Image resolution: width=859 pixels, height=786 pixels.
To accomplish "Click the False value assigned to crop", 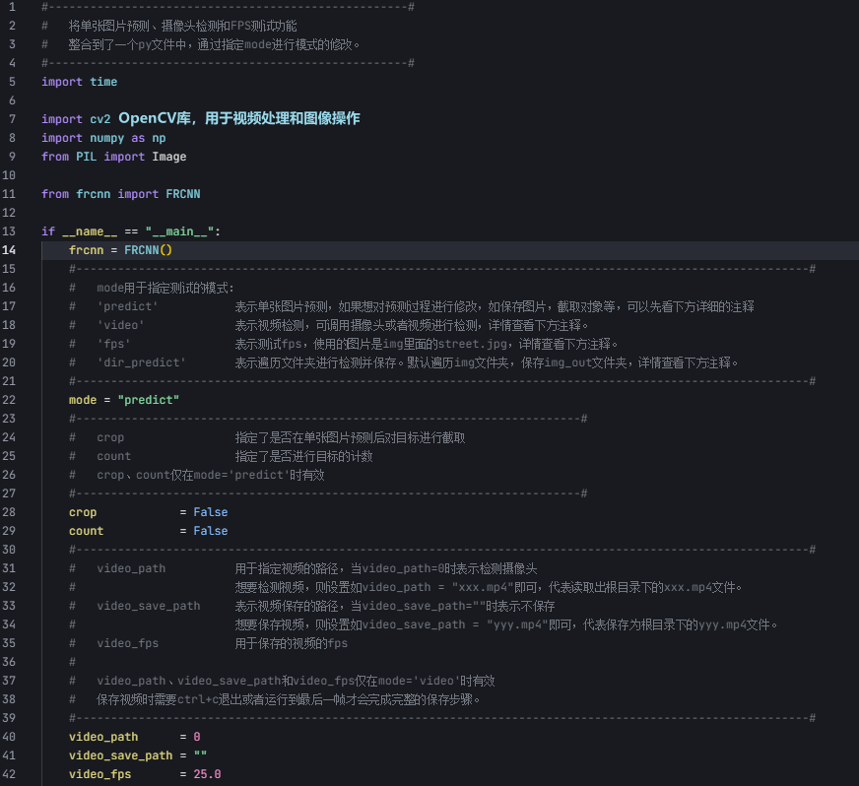I will (209, 511).
